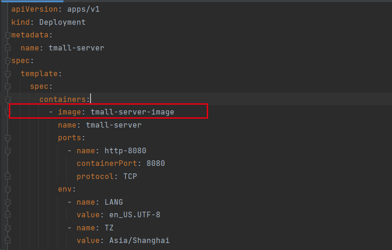Viewport: 392px width, 250px height.
Task: Click fold icon beside ports line
Action: 7,138
